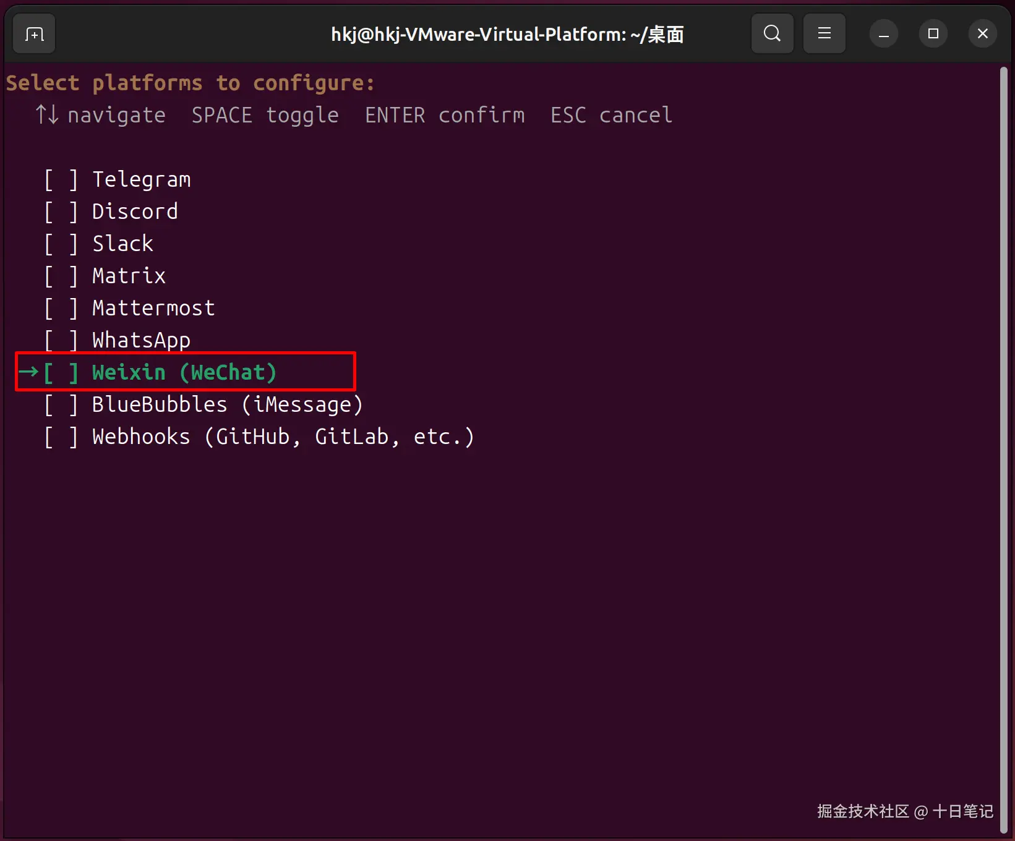Screen dimensions: 1015x841
Task: Click the 'SPACE toggle' hint text
Action: (265, 116)
